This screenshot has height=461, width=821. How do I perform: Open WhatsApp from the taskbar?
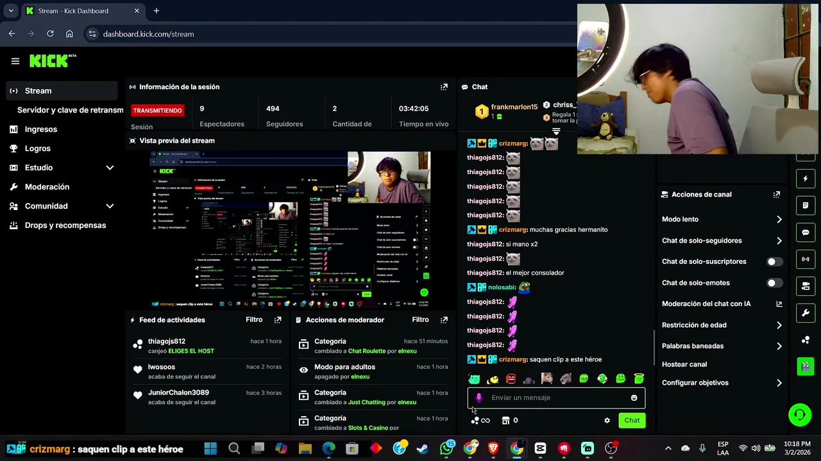(446, 449)
